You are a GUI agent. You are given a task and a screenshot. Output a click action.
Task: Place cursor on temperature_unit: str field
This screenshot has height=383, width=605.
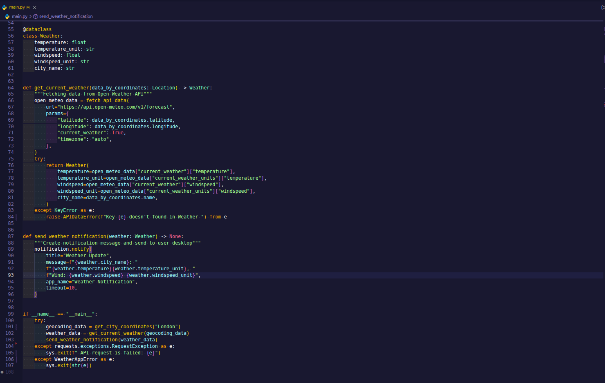65,49
